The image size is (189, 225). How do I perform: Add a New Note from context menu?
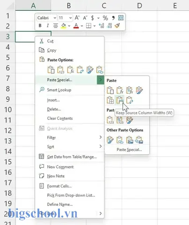[x=70, y=176]
